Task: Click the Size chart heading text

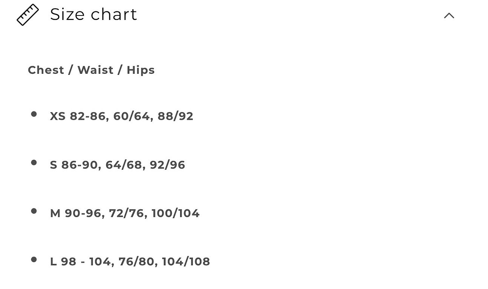Action: point(93,15)
